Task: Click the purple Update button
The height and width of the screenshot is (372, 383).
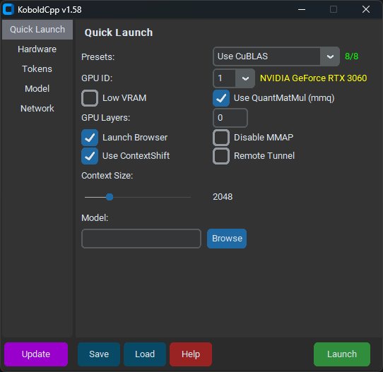Action: coord(36,354)
